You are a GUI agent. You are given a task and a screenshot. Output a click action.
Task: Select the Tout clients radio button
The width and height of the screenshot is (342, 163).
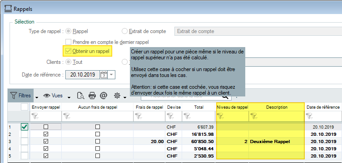coord(69,62)
